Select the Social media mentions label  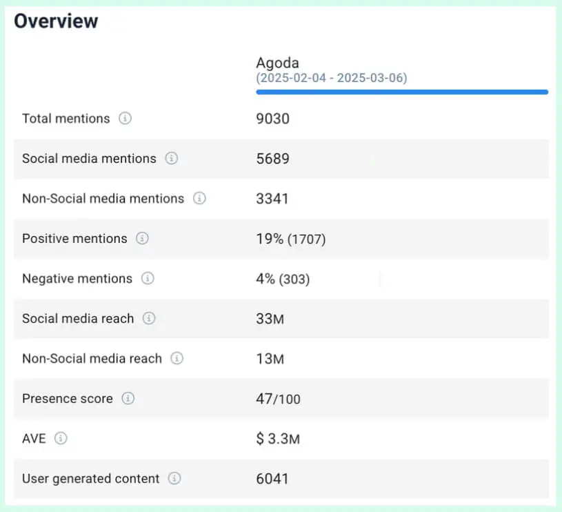pos(89,159)
